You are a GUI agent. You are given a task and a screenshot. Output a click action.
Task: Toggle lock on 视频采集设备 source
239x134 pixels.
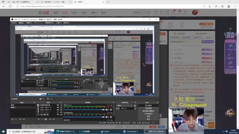tap(61, 105)
